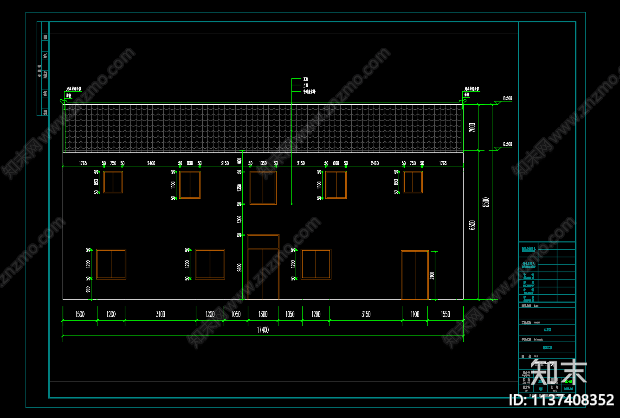Click the top-left eave annotation label

(73, 89)
